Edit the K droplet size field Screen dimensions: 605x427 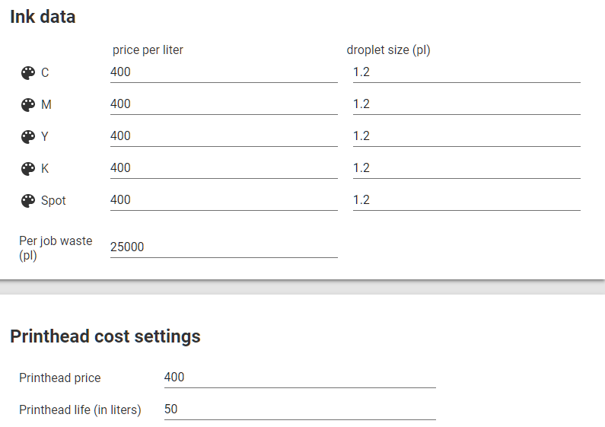(466, 168)
